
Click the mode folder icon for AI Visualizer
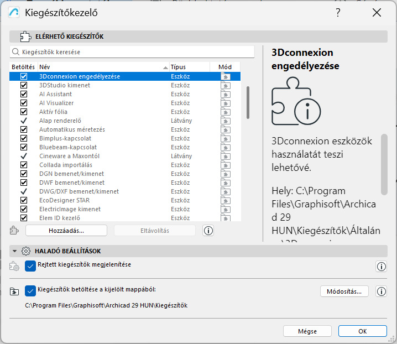[226, 103]
